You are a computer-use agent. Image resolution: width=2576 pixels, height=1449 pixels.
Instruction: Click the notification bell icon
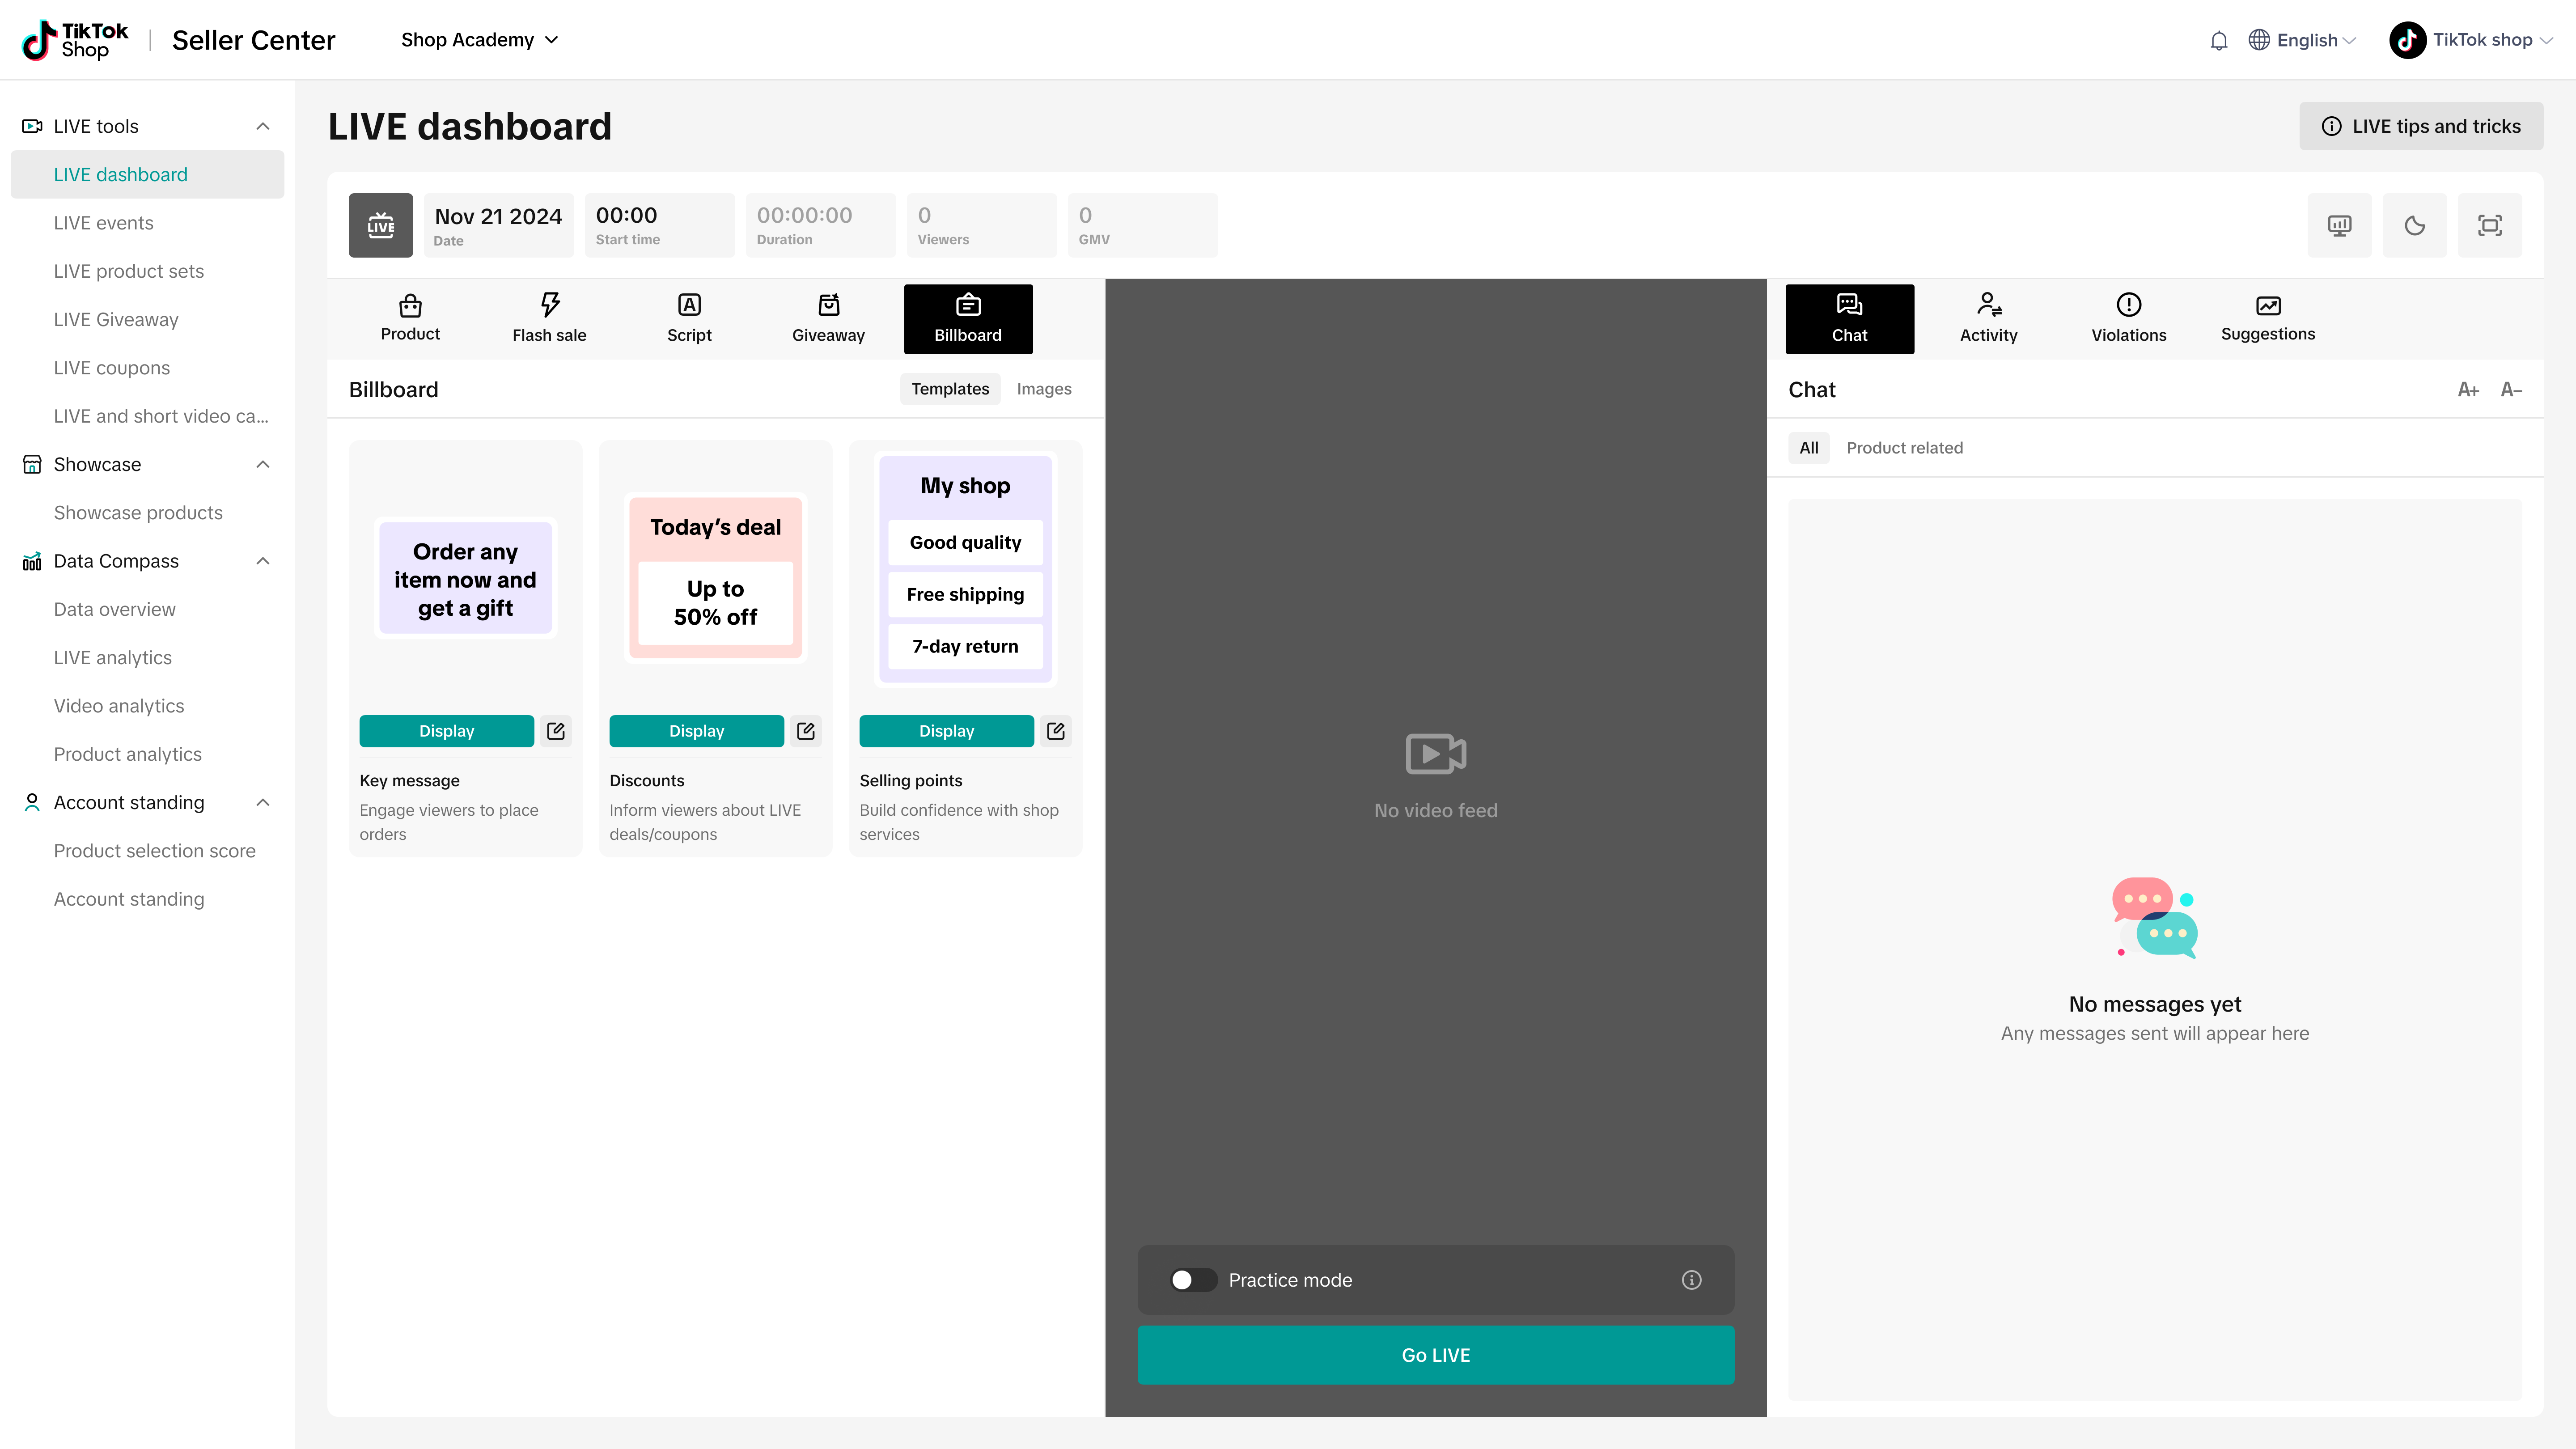(2218, 40)
